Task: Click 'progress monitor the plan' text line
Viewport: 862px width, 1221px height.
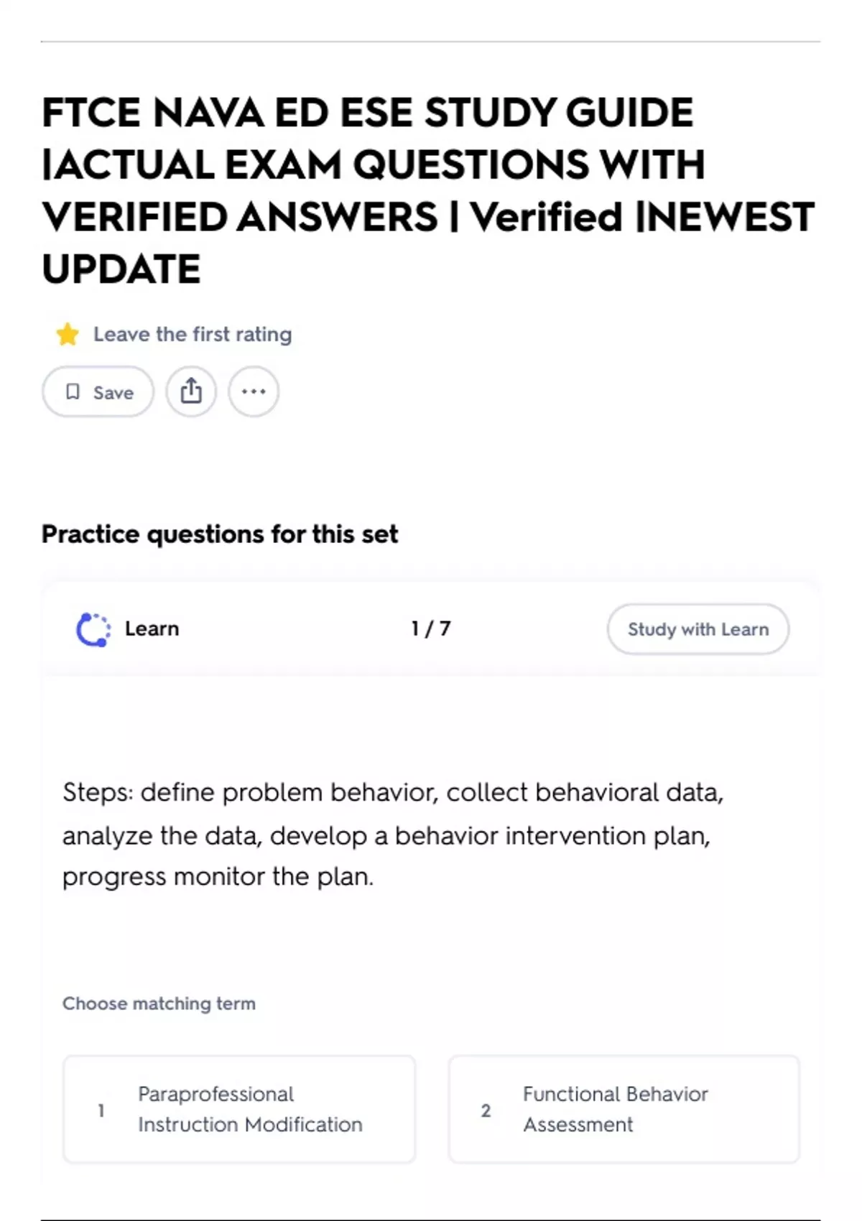Action: click(x=218, y=877)
